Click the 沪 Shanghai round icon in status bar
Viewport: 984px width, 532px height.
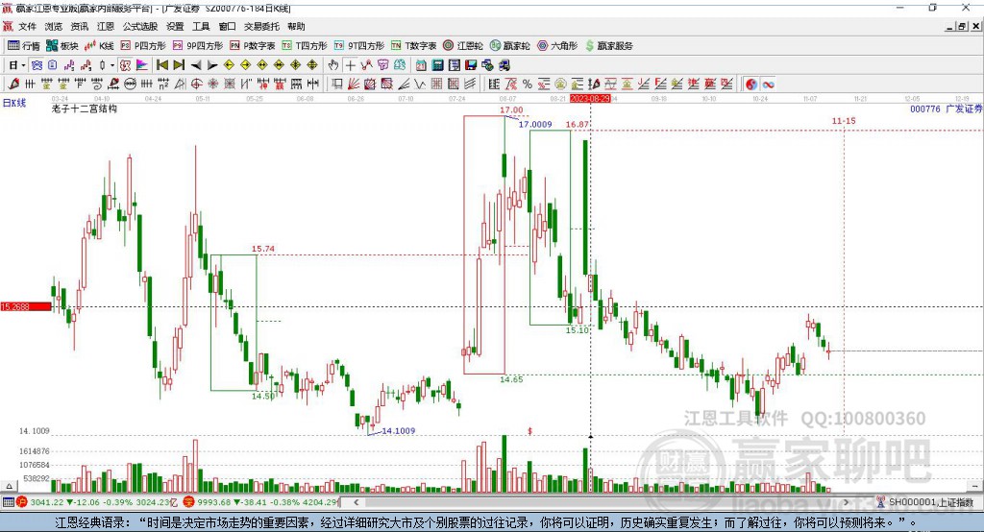(x=22, y=502)
